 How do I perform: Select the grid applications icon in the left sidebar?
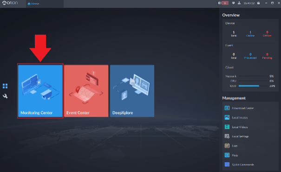coord(5,86)
